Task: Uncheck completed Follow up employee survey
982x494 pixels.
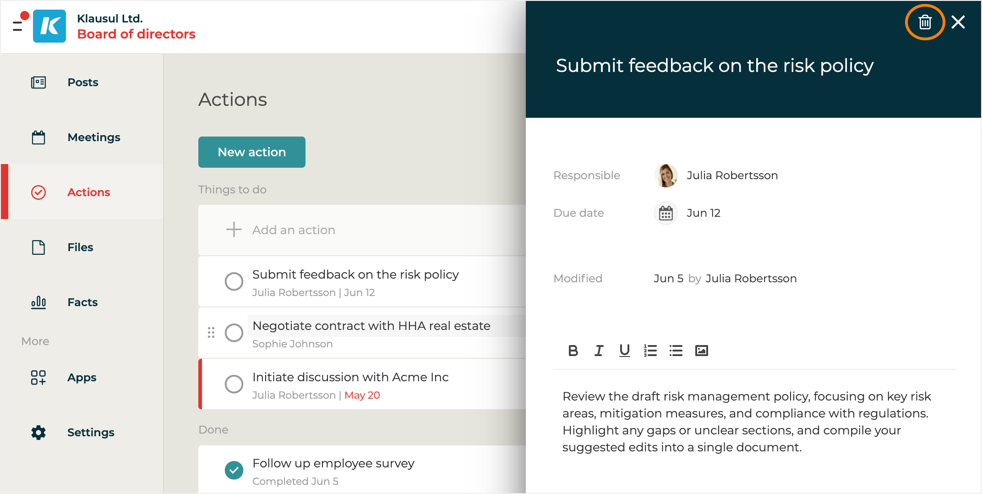Action: point(234,470)
